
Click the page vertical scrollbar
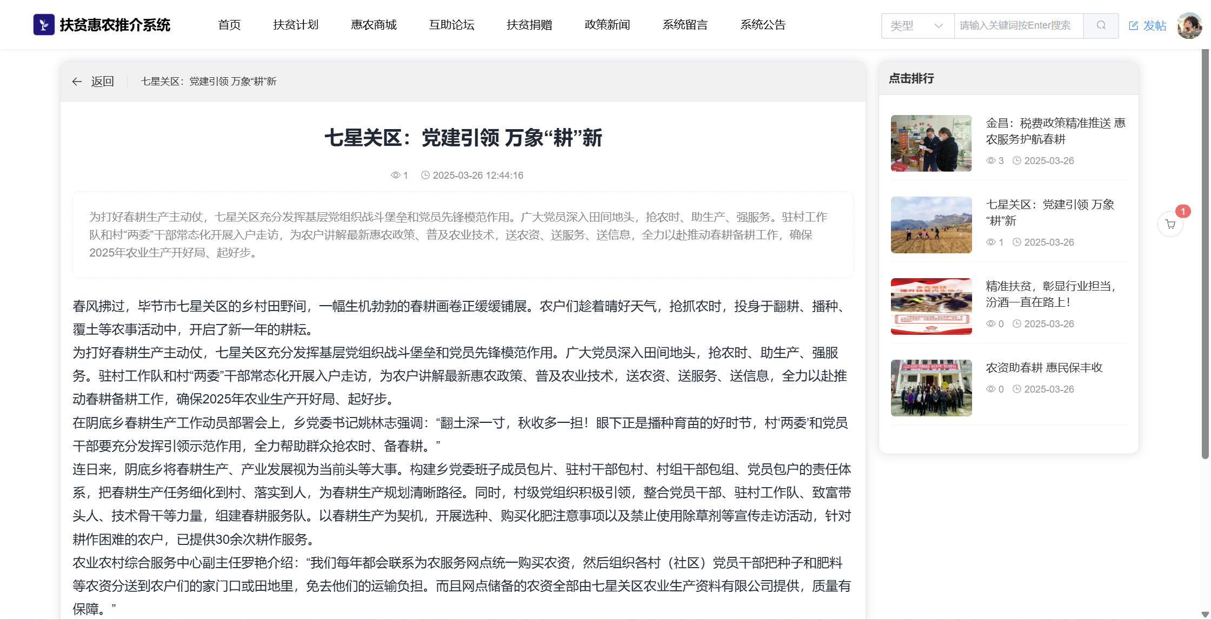click(1205, 254)
